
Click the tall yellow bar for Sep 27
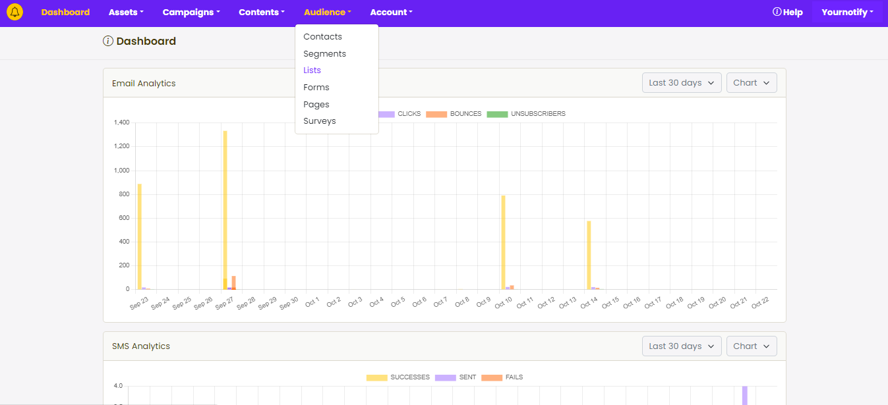coord(225,209)
